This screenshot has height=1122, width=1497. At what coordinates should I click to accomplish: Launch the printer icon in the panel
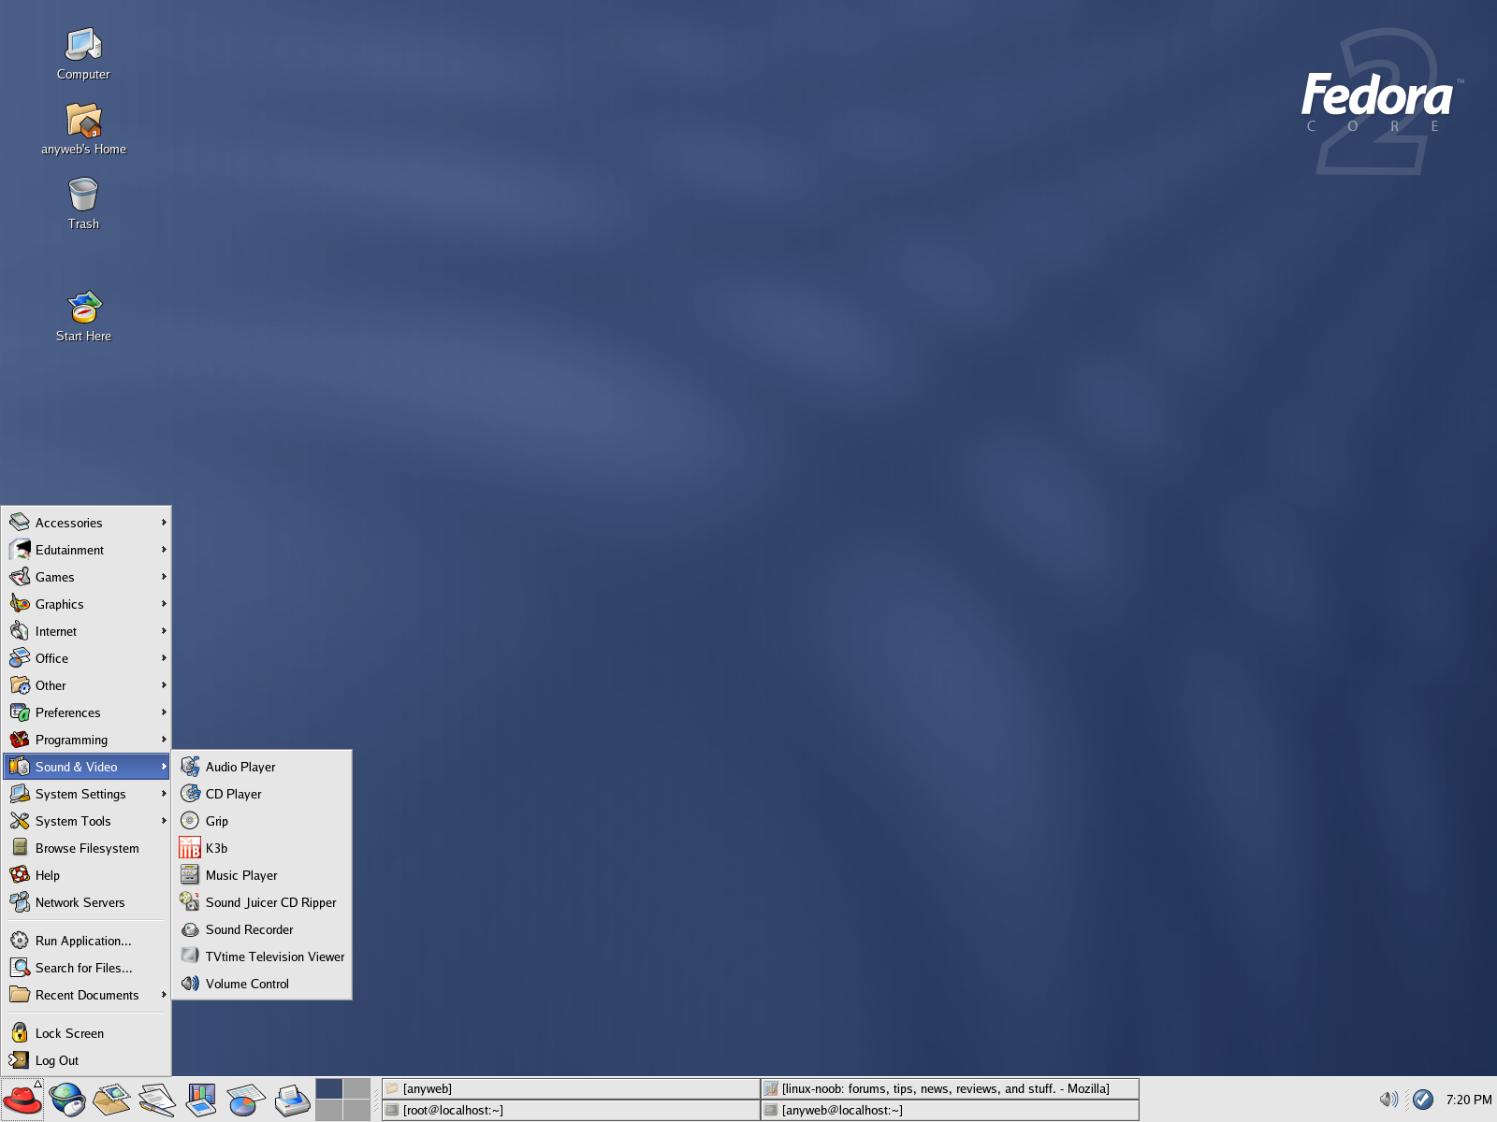pyautogui.click(x=292, y=1100)
